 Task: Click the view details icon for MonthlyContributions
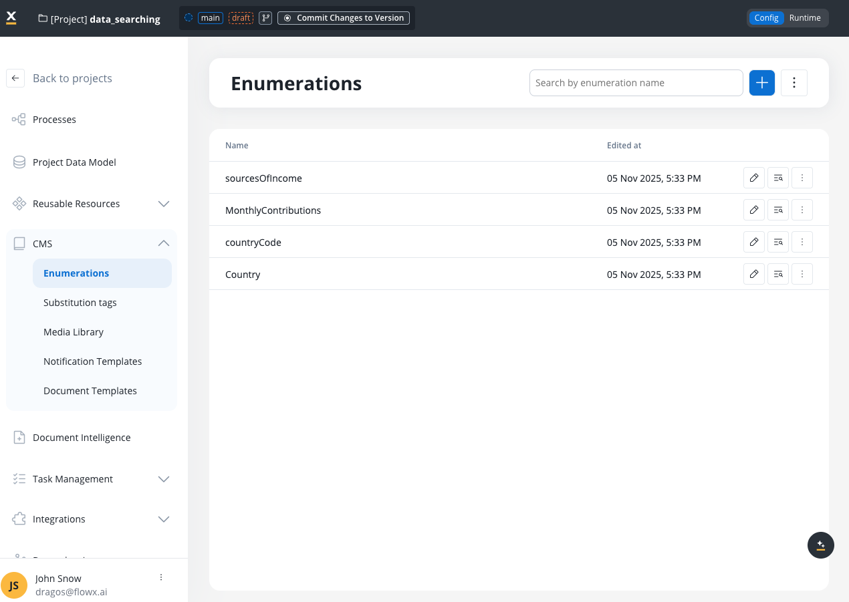pos(778,210)
